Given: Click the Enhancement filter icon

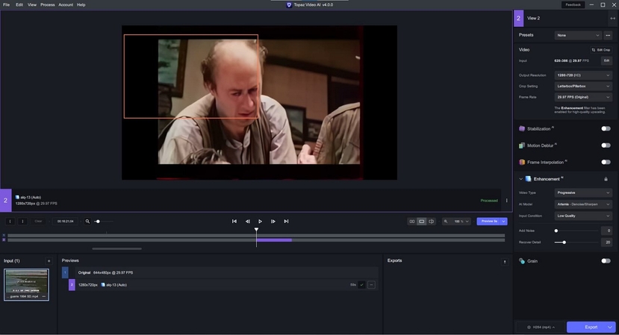Looking at the screenshot, I should [x=528, y=179].
